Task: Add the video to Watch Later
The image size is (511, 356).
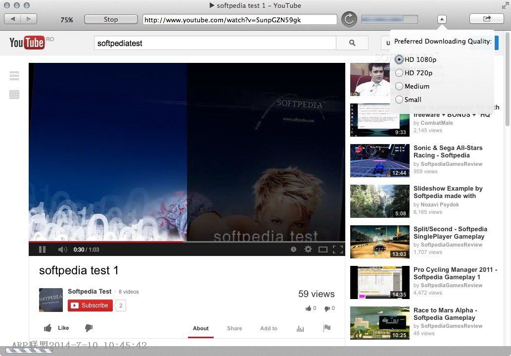Action: (293, 250)
